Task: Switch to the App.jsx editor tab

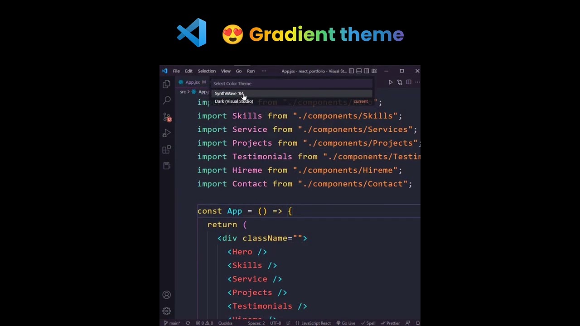Action: click(x=193, y=82)
